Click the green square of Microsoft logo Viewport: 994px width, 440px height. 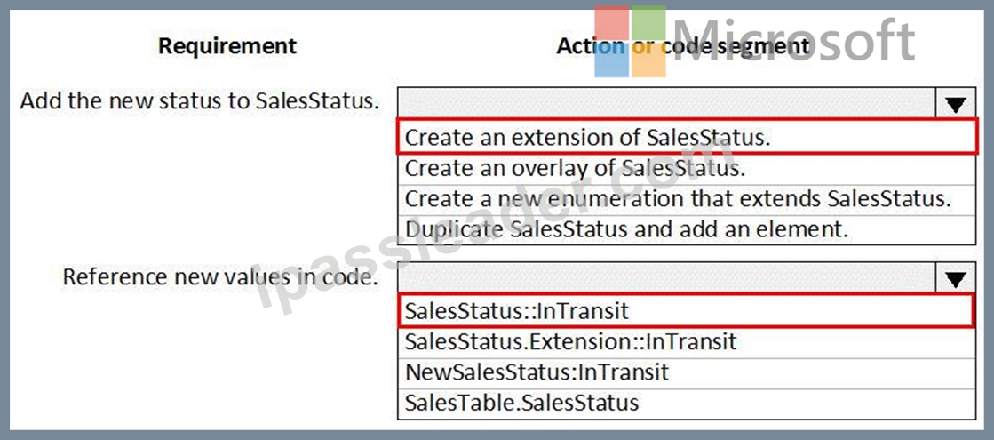coord(648,23)
